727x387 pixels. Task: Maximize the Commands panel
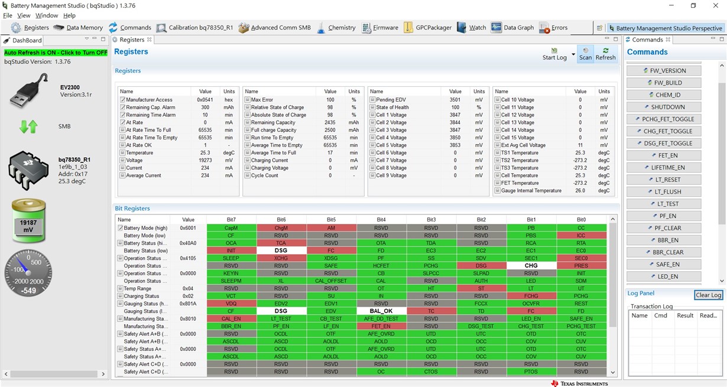click(722, 40)
